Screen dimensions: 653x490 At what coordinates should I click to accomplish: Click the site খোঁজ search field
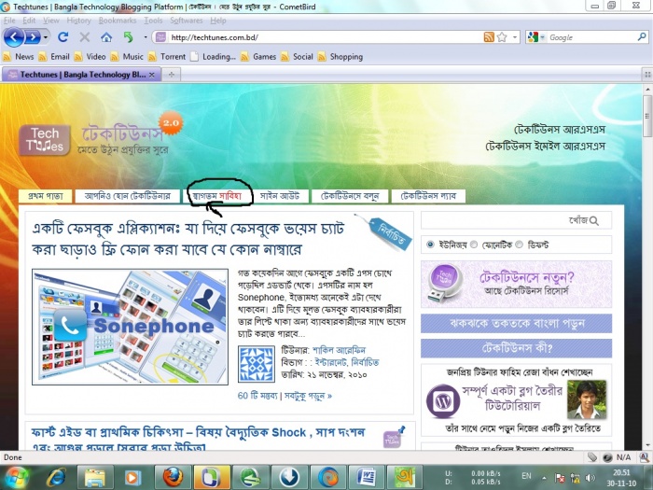click(517, 220)
